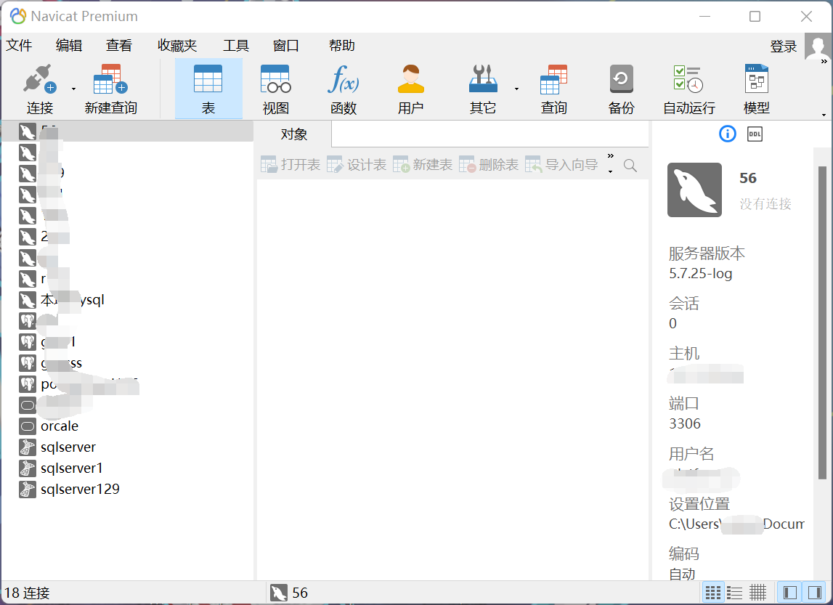Open the 窗口 menu
This screenshot has height=605, width=833.
point(286,46)
